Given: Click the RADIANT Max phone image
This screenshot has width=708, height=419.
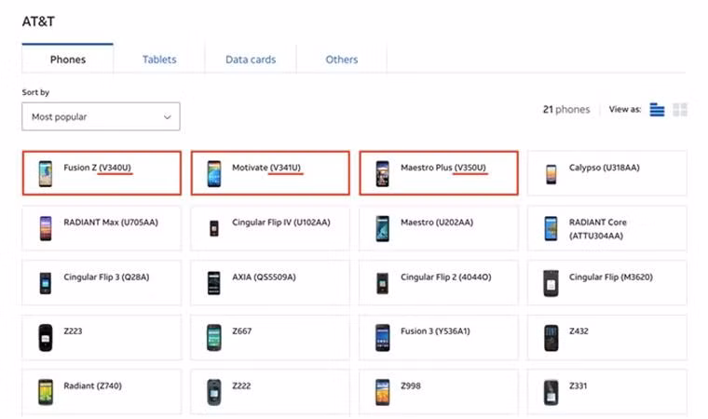Looking at the screenshot, I should pyautogui.click(x=46, y=228).
